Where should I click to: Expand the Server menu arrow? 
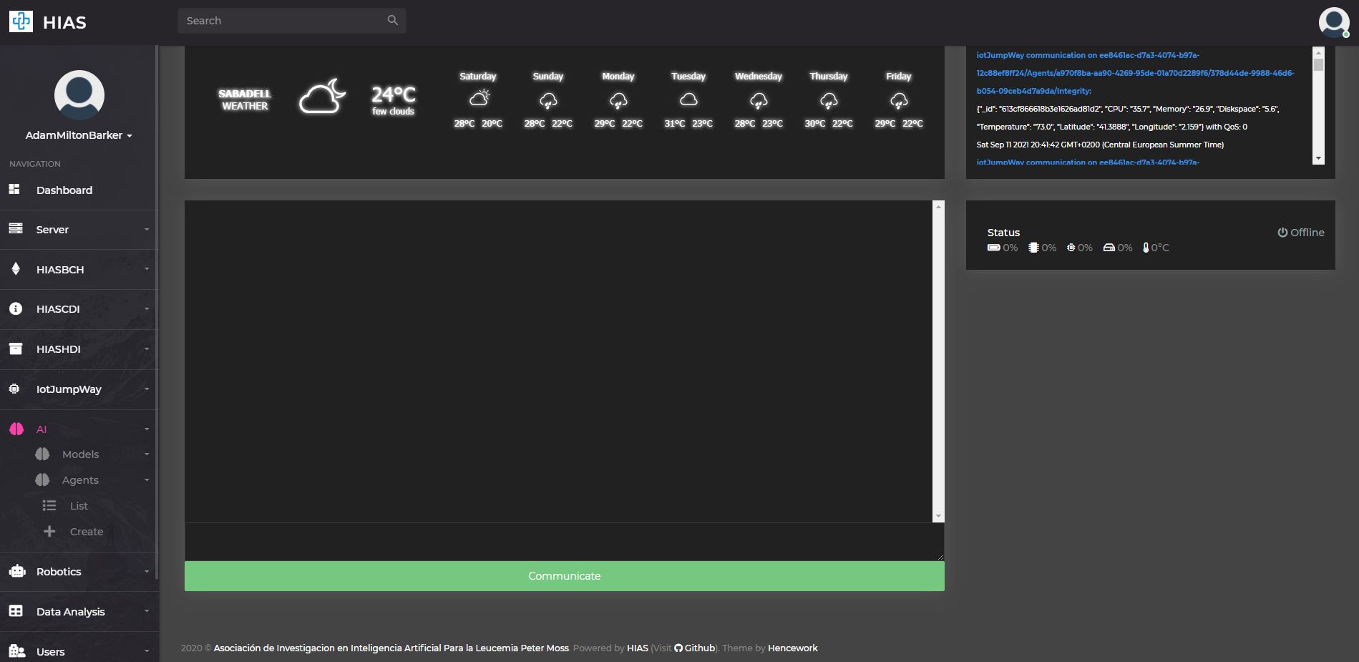[147, 230]
